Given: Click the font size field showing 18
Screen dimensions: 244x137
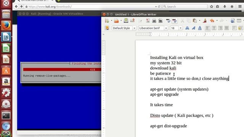Looking at the screenshot, I should pyautogui.click(x=174, y=28).
